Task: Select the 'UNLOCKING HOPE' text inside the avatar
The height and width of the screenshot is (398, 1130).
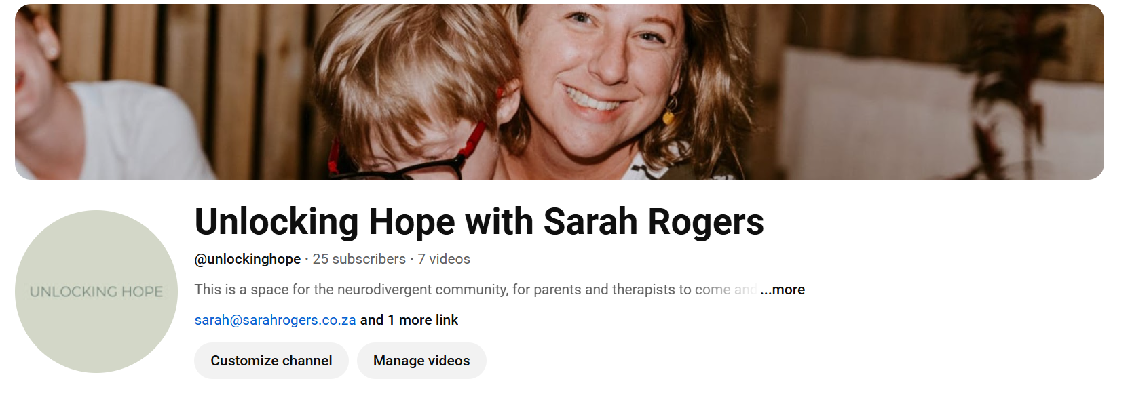Action: [x=96, y=292]
